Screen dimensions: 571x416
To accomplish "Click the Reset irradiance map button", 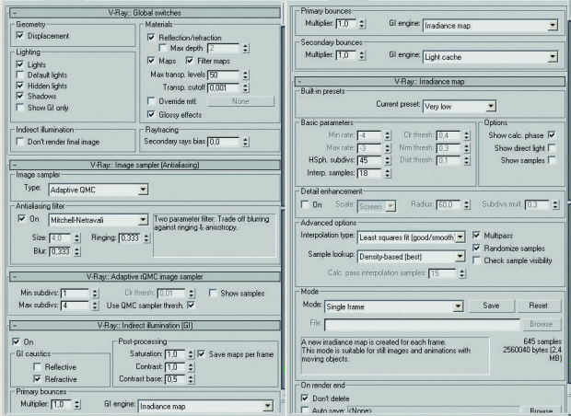I will point(538,306).
